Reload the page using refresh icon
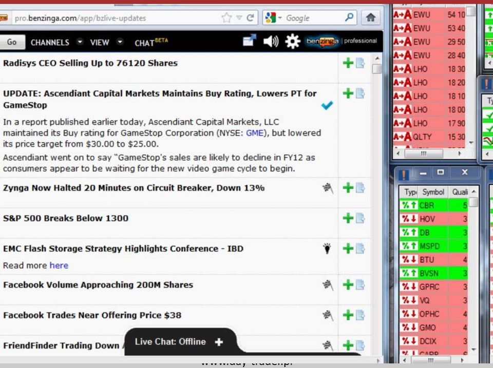493x368 pixels. (x=251, y=17)
